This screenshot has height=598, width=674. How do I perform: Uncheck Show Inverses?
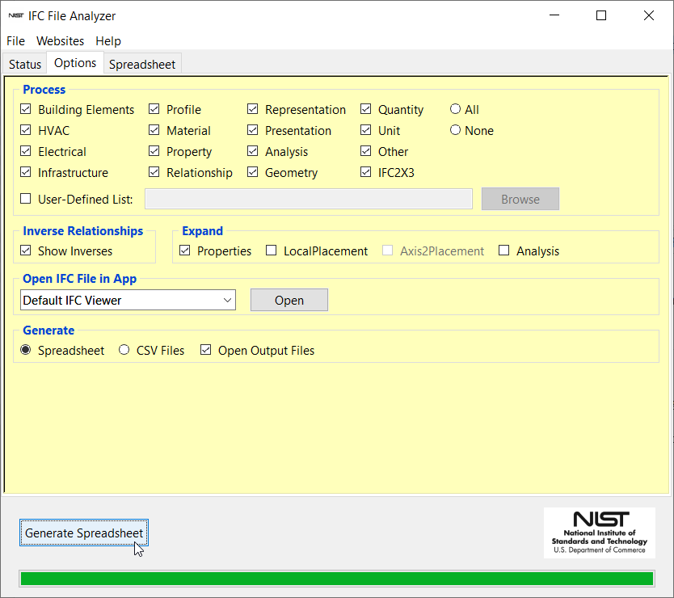coord(25,251)
